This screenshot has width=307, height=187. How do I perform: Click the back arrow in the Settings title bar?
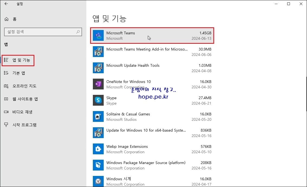[x=6, y=4]
